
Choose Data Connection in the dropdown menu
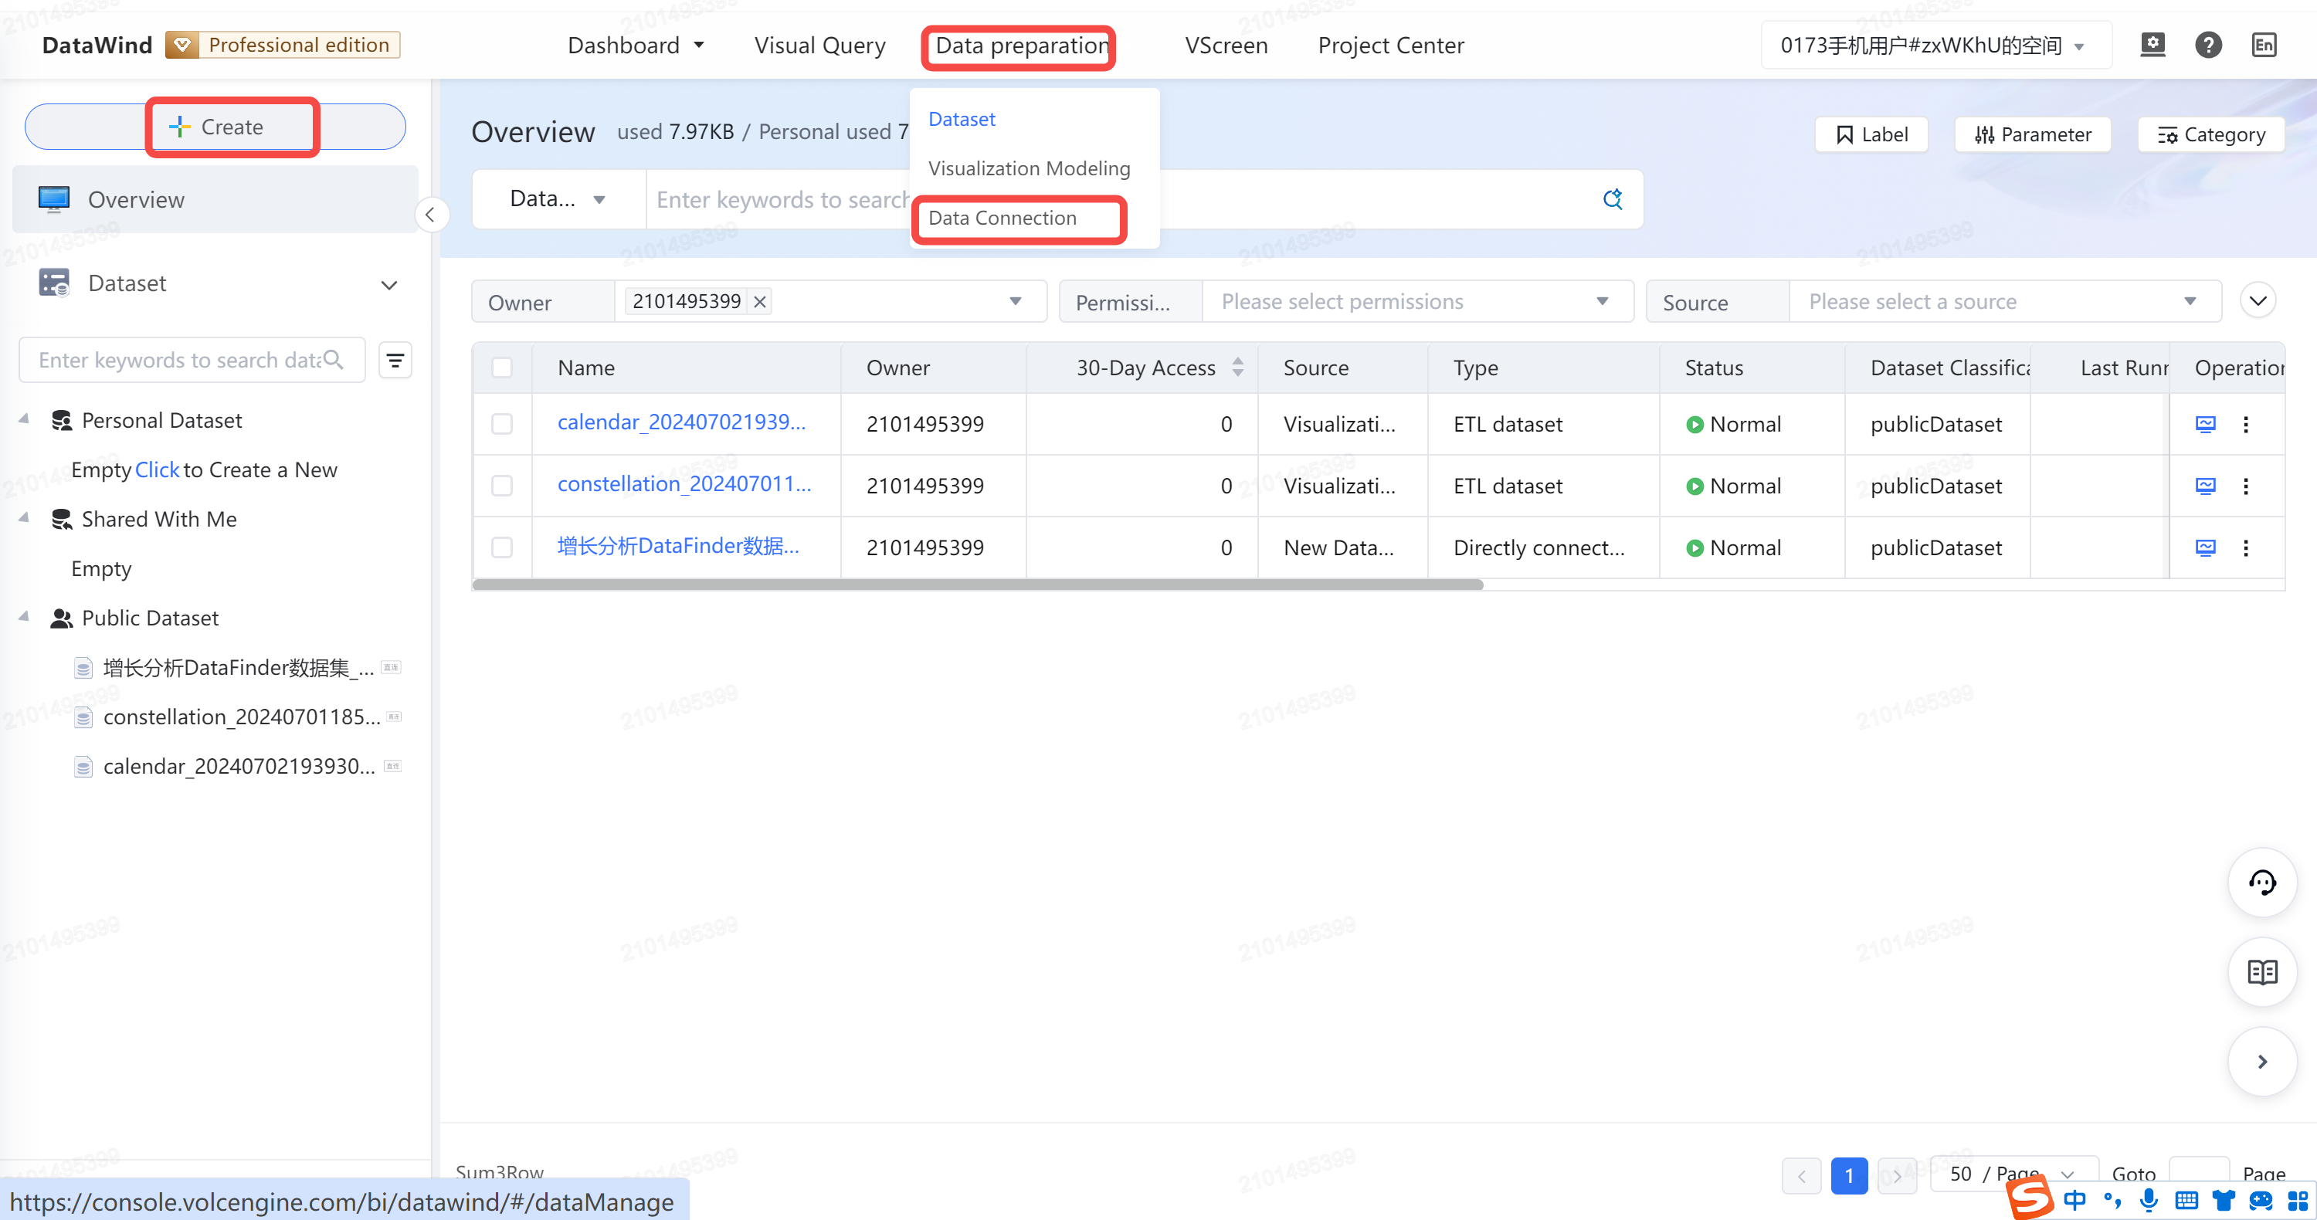tap(1002, 219)
